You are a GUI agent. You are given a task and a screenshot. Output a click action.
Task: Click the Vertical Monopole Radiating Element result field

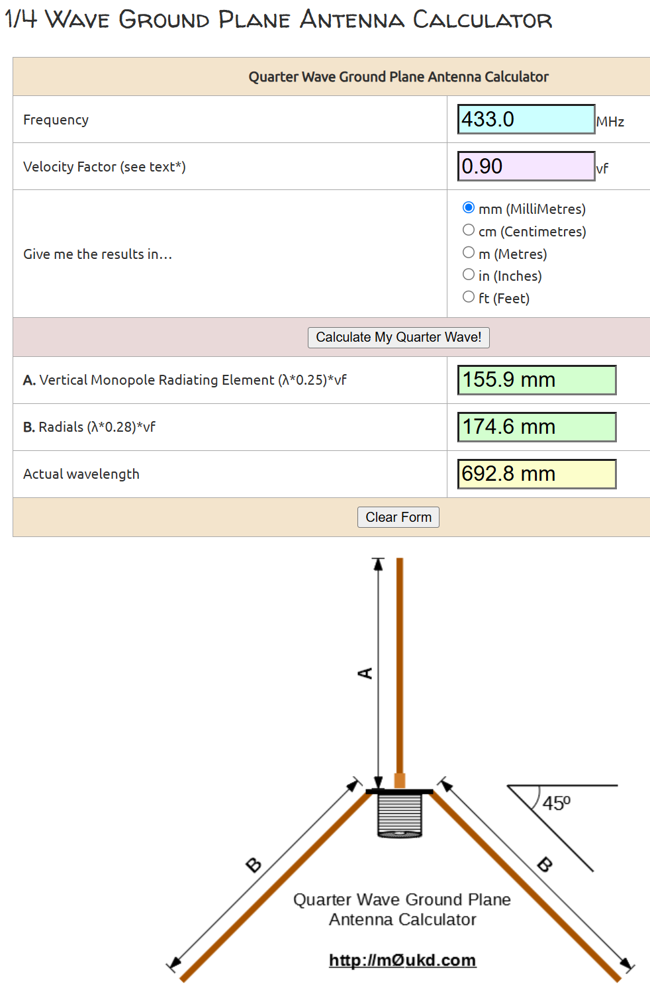pos(536,380)
